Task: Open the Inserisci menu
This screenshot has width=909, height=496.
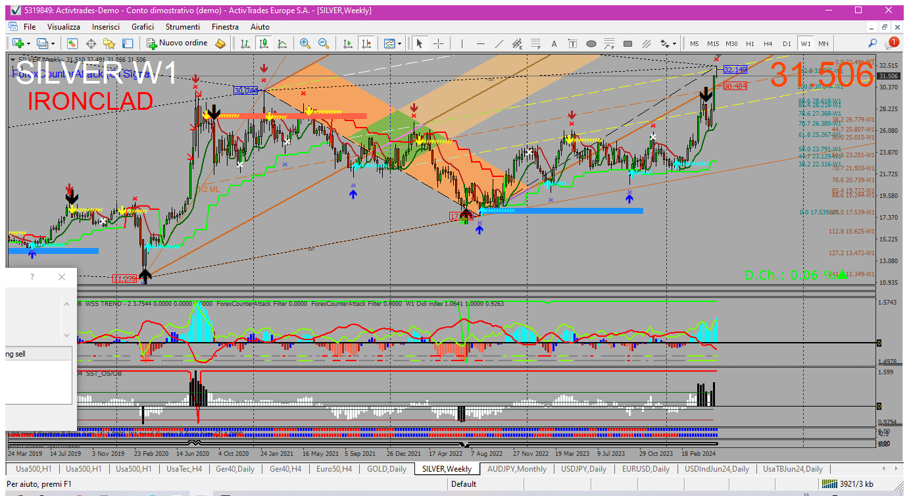Action: point(106,27)
